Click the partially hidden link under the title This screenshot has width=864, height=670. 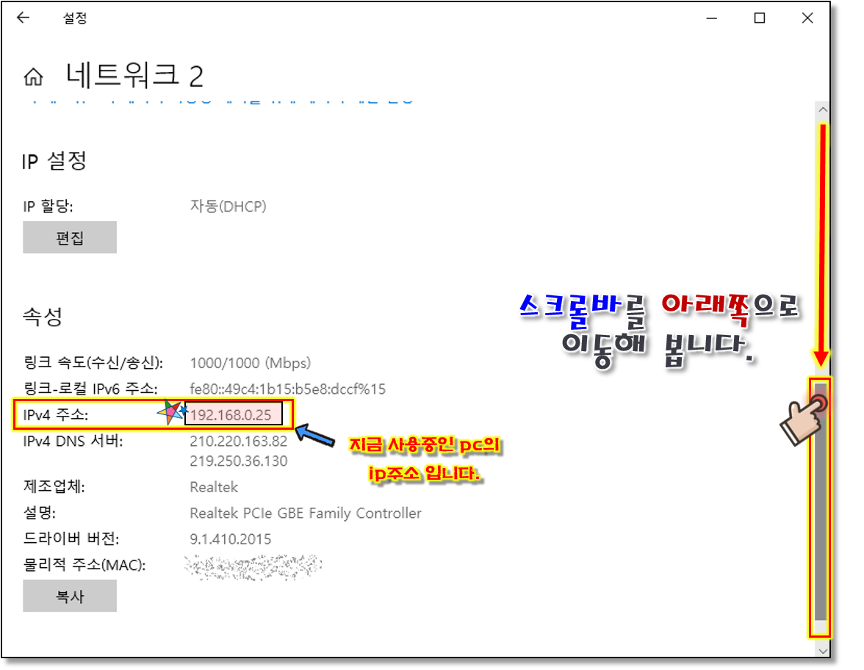pos(220,99)
